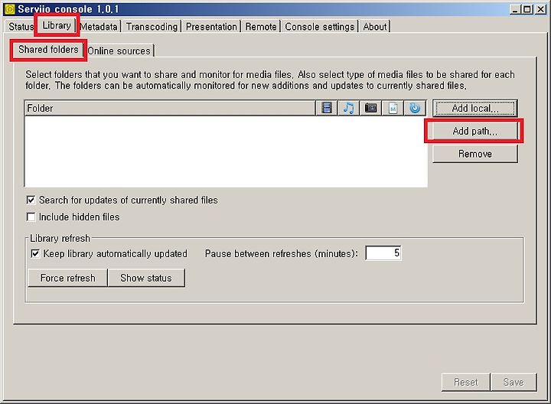Click the Folder column header
Viewport: 551px width, 404px height.
point(170,108)
